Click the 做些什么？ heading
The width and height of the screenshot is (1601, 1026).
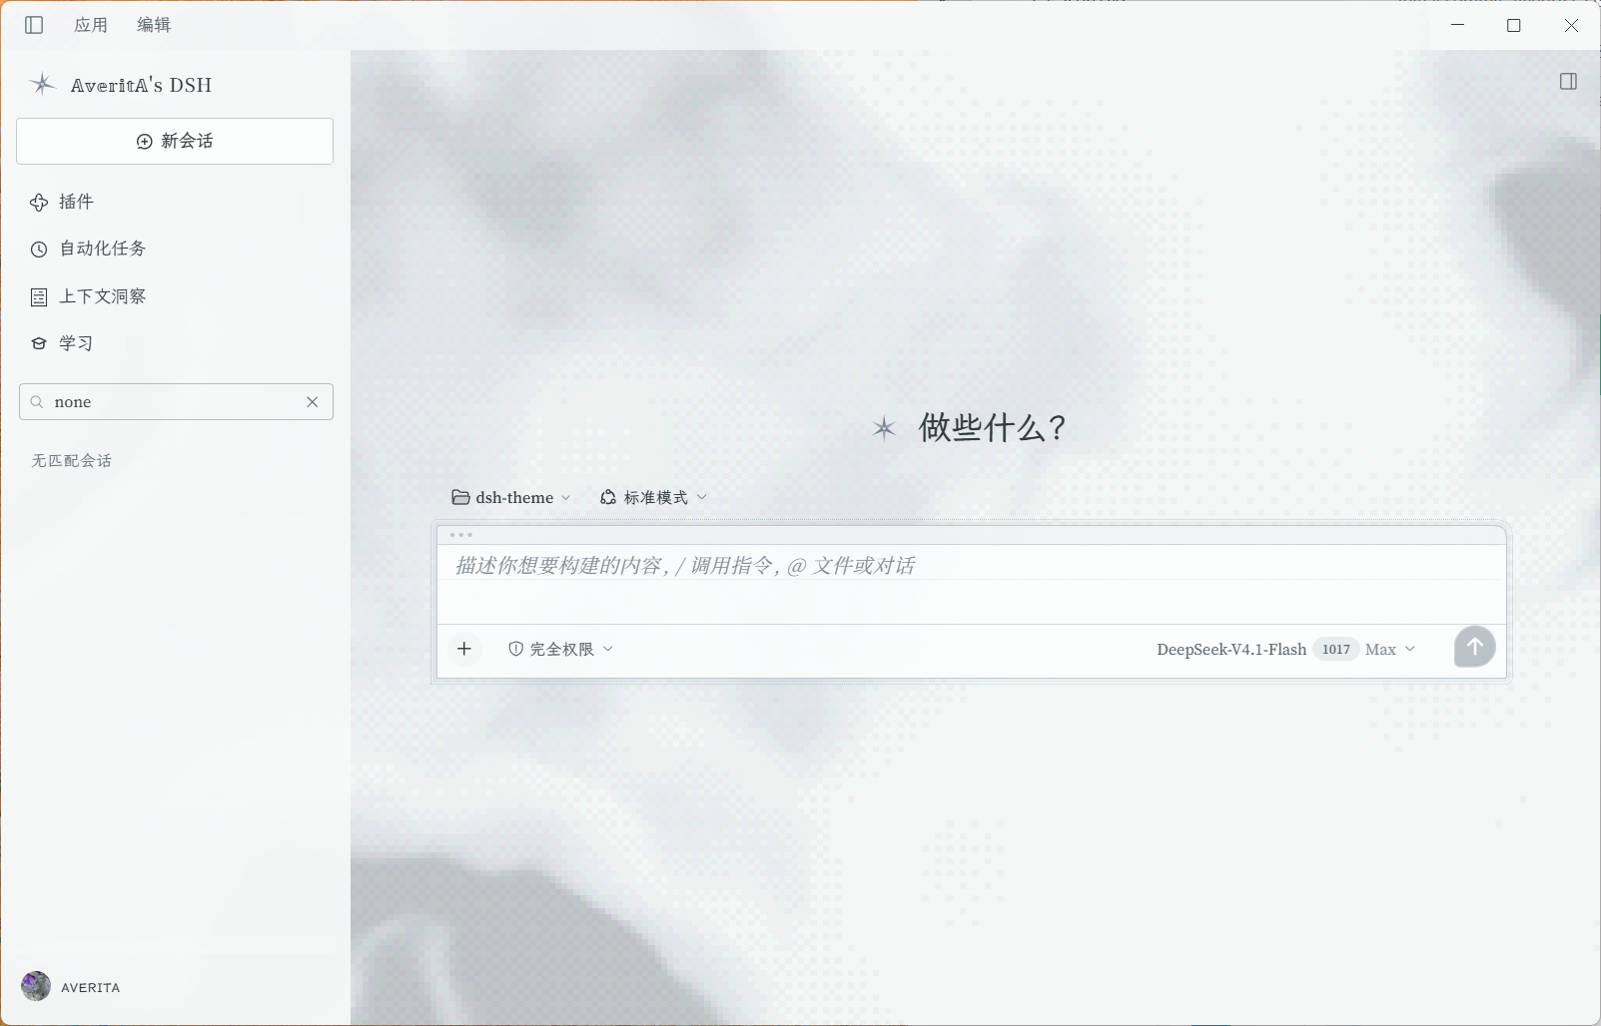pyautogui.click(x=992, y=428)
